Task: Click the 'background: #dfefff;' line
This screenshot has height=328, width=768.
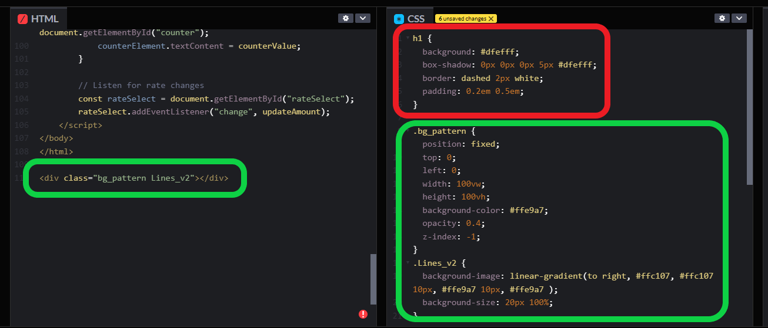Action: coord(471,52)
